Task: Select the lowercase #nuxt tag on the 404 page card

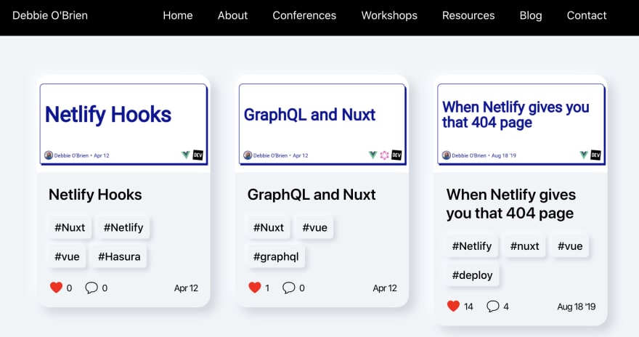Action: pyautogui.click(x=524, y=246)
